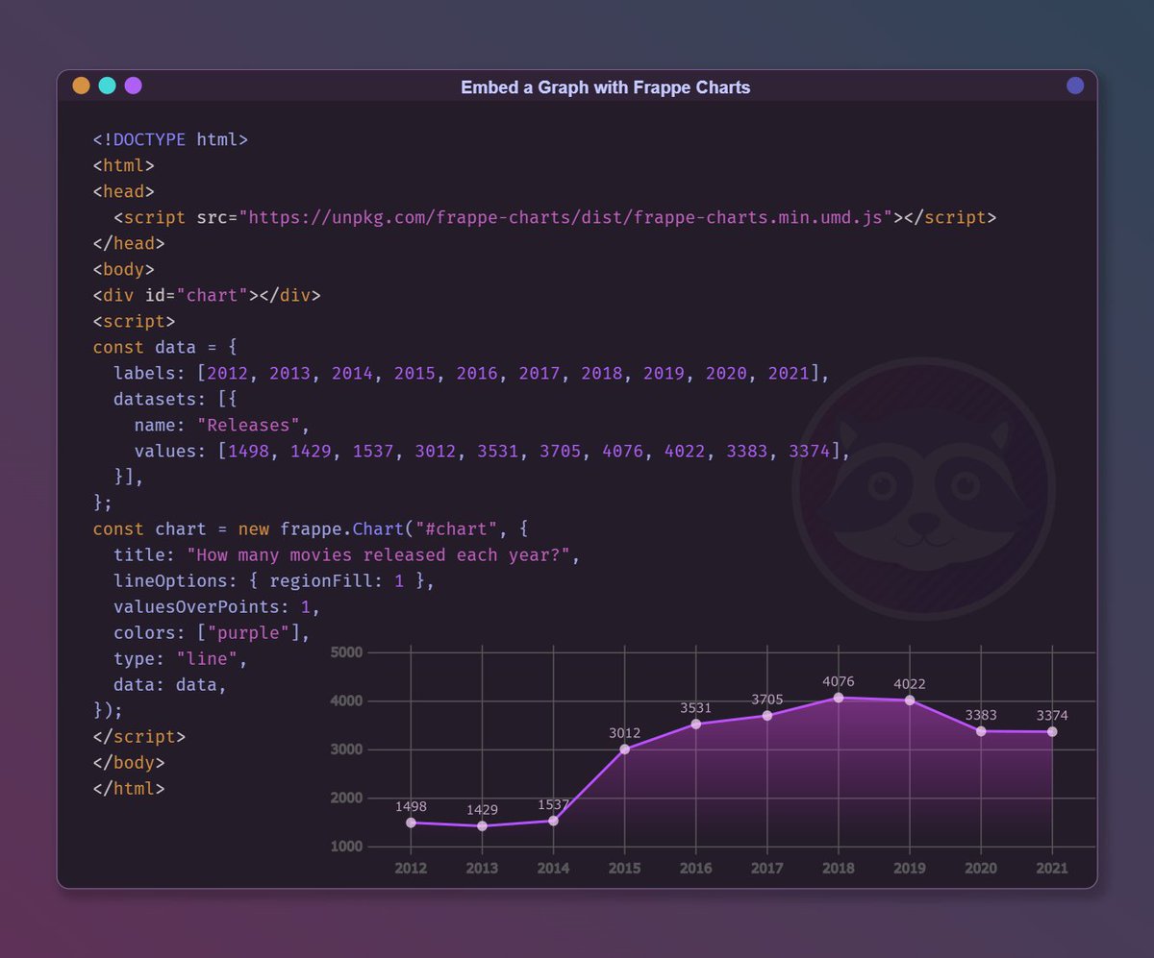Click the id="chart" div line in the code
The width and height of the screenshot is (1154, 958).
pyautogui.click(x=207, y=295)
